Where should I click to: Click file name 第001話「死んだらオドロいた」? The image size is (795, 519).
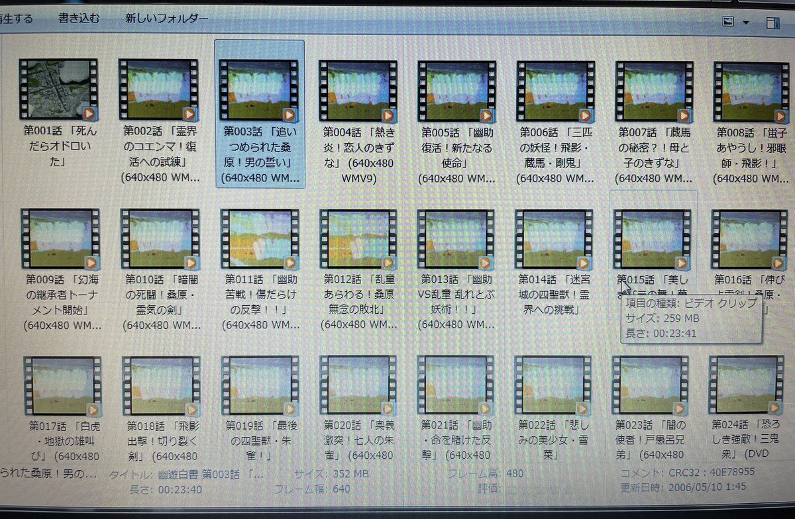(x=60, y=146)
